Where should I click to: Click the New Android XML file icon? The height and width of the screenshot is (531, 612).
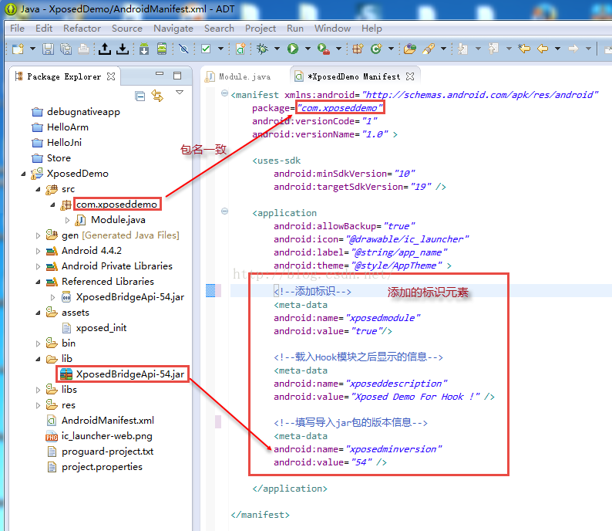coord(240,49)
